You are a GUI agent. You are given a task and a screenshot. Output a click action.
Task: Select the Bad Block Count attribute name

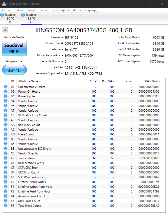29,125
